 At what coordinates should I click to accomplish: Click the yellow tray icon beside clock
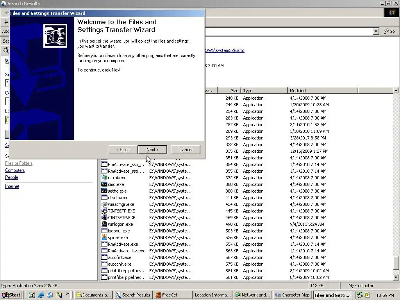coord(366,295)
